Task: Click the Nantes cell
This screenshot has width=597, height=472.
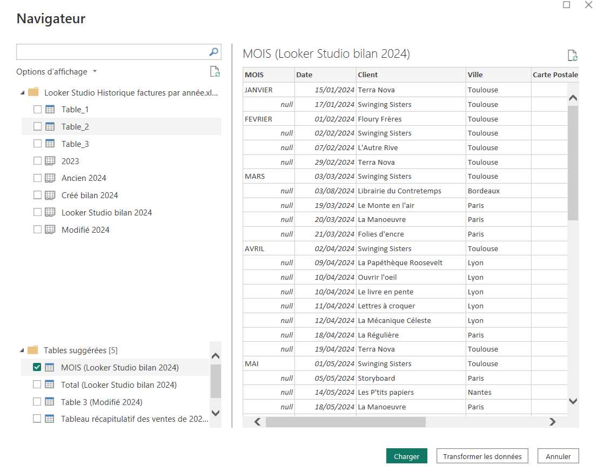Action: pyautogui.click(x=498, y=393)
